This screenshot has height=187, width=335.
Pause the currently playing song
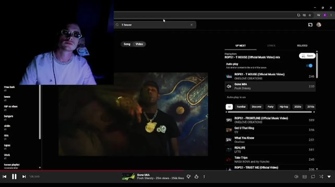14,177
